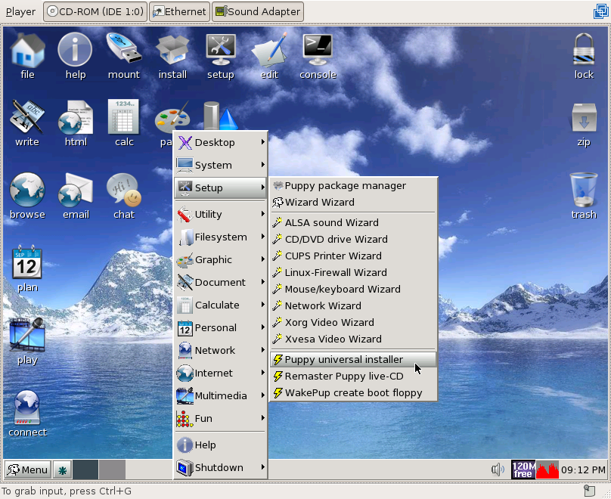The image size is (611, 499).
Task: Launch Network Wizard from Setup submenu
Action: click(x=353, y=305)
